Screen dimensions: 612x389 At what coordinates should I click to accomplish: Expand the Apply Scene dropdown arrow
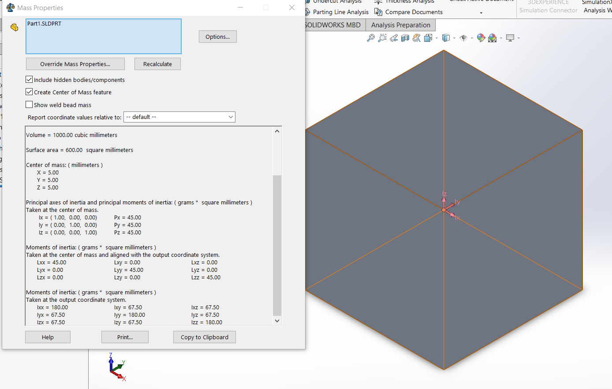(501, 38)
